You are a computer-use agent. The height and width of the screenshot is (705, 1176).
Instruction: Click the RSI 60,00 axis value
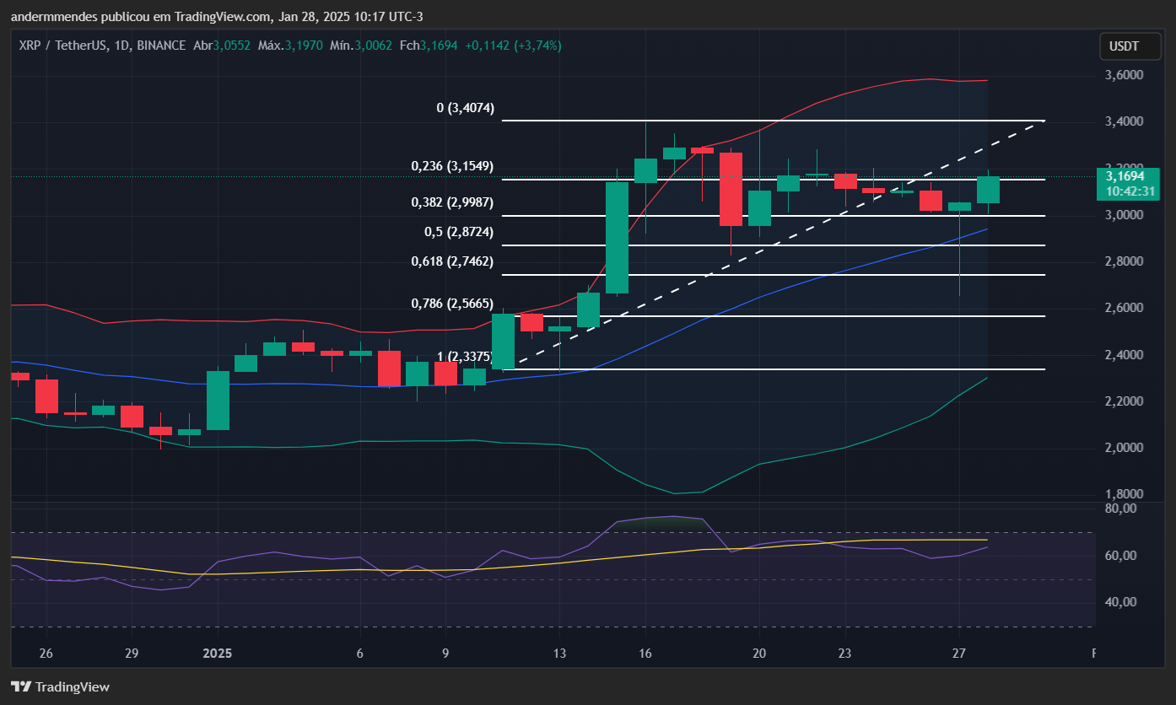click(x=1123, y=556)
